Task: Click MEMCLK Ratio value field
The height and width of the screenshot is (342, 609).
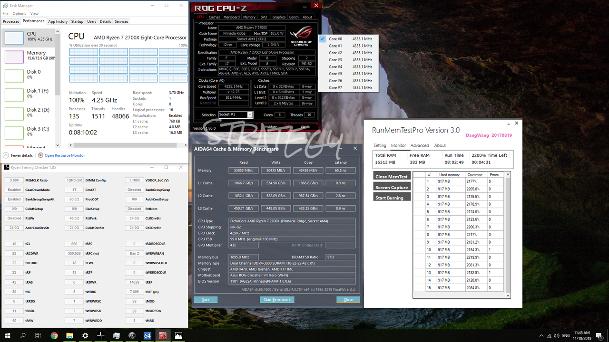Action: point(14,180)
